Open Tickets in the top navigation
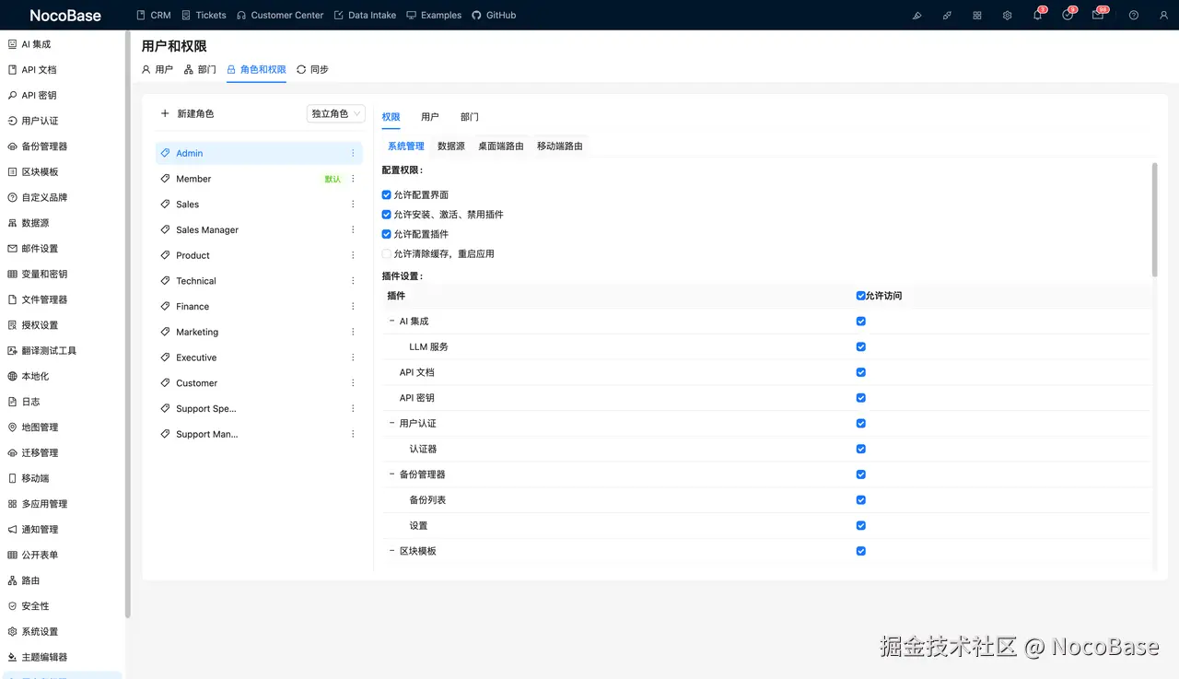Viewport: 1179px width, 679px height. [x=204, y=15]
